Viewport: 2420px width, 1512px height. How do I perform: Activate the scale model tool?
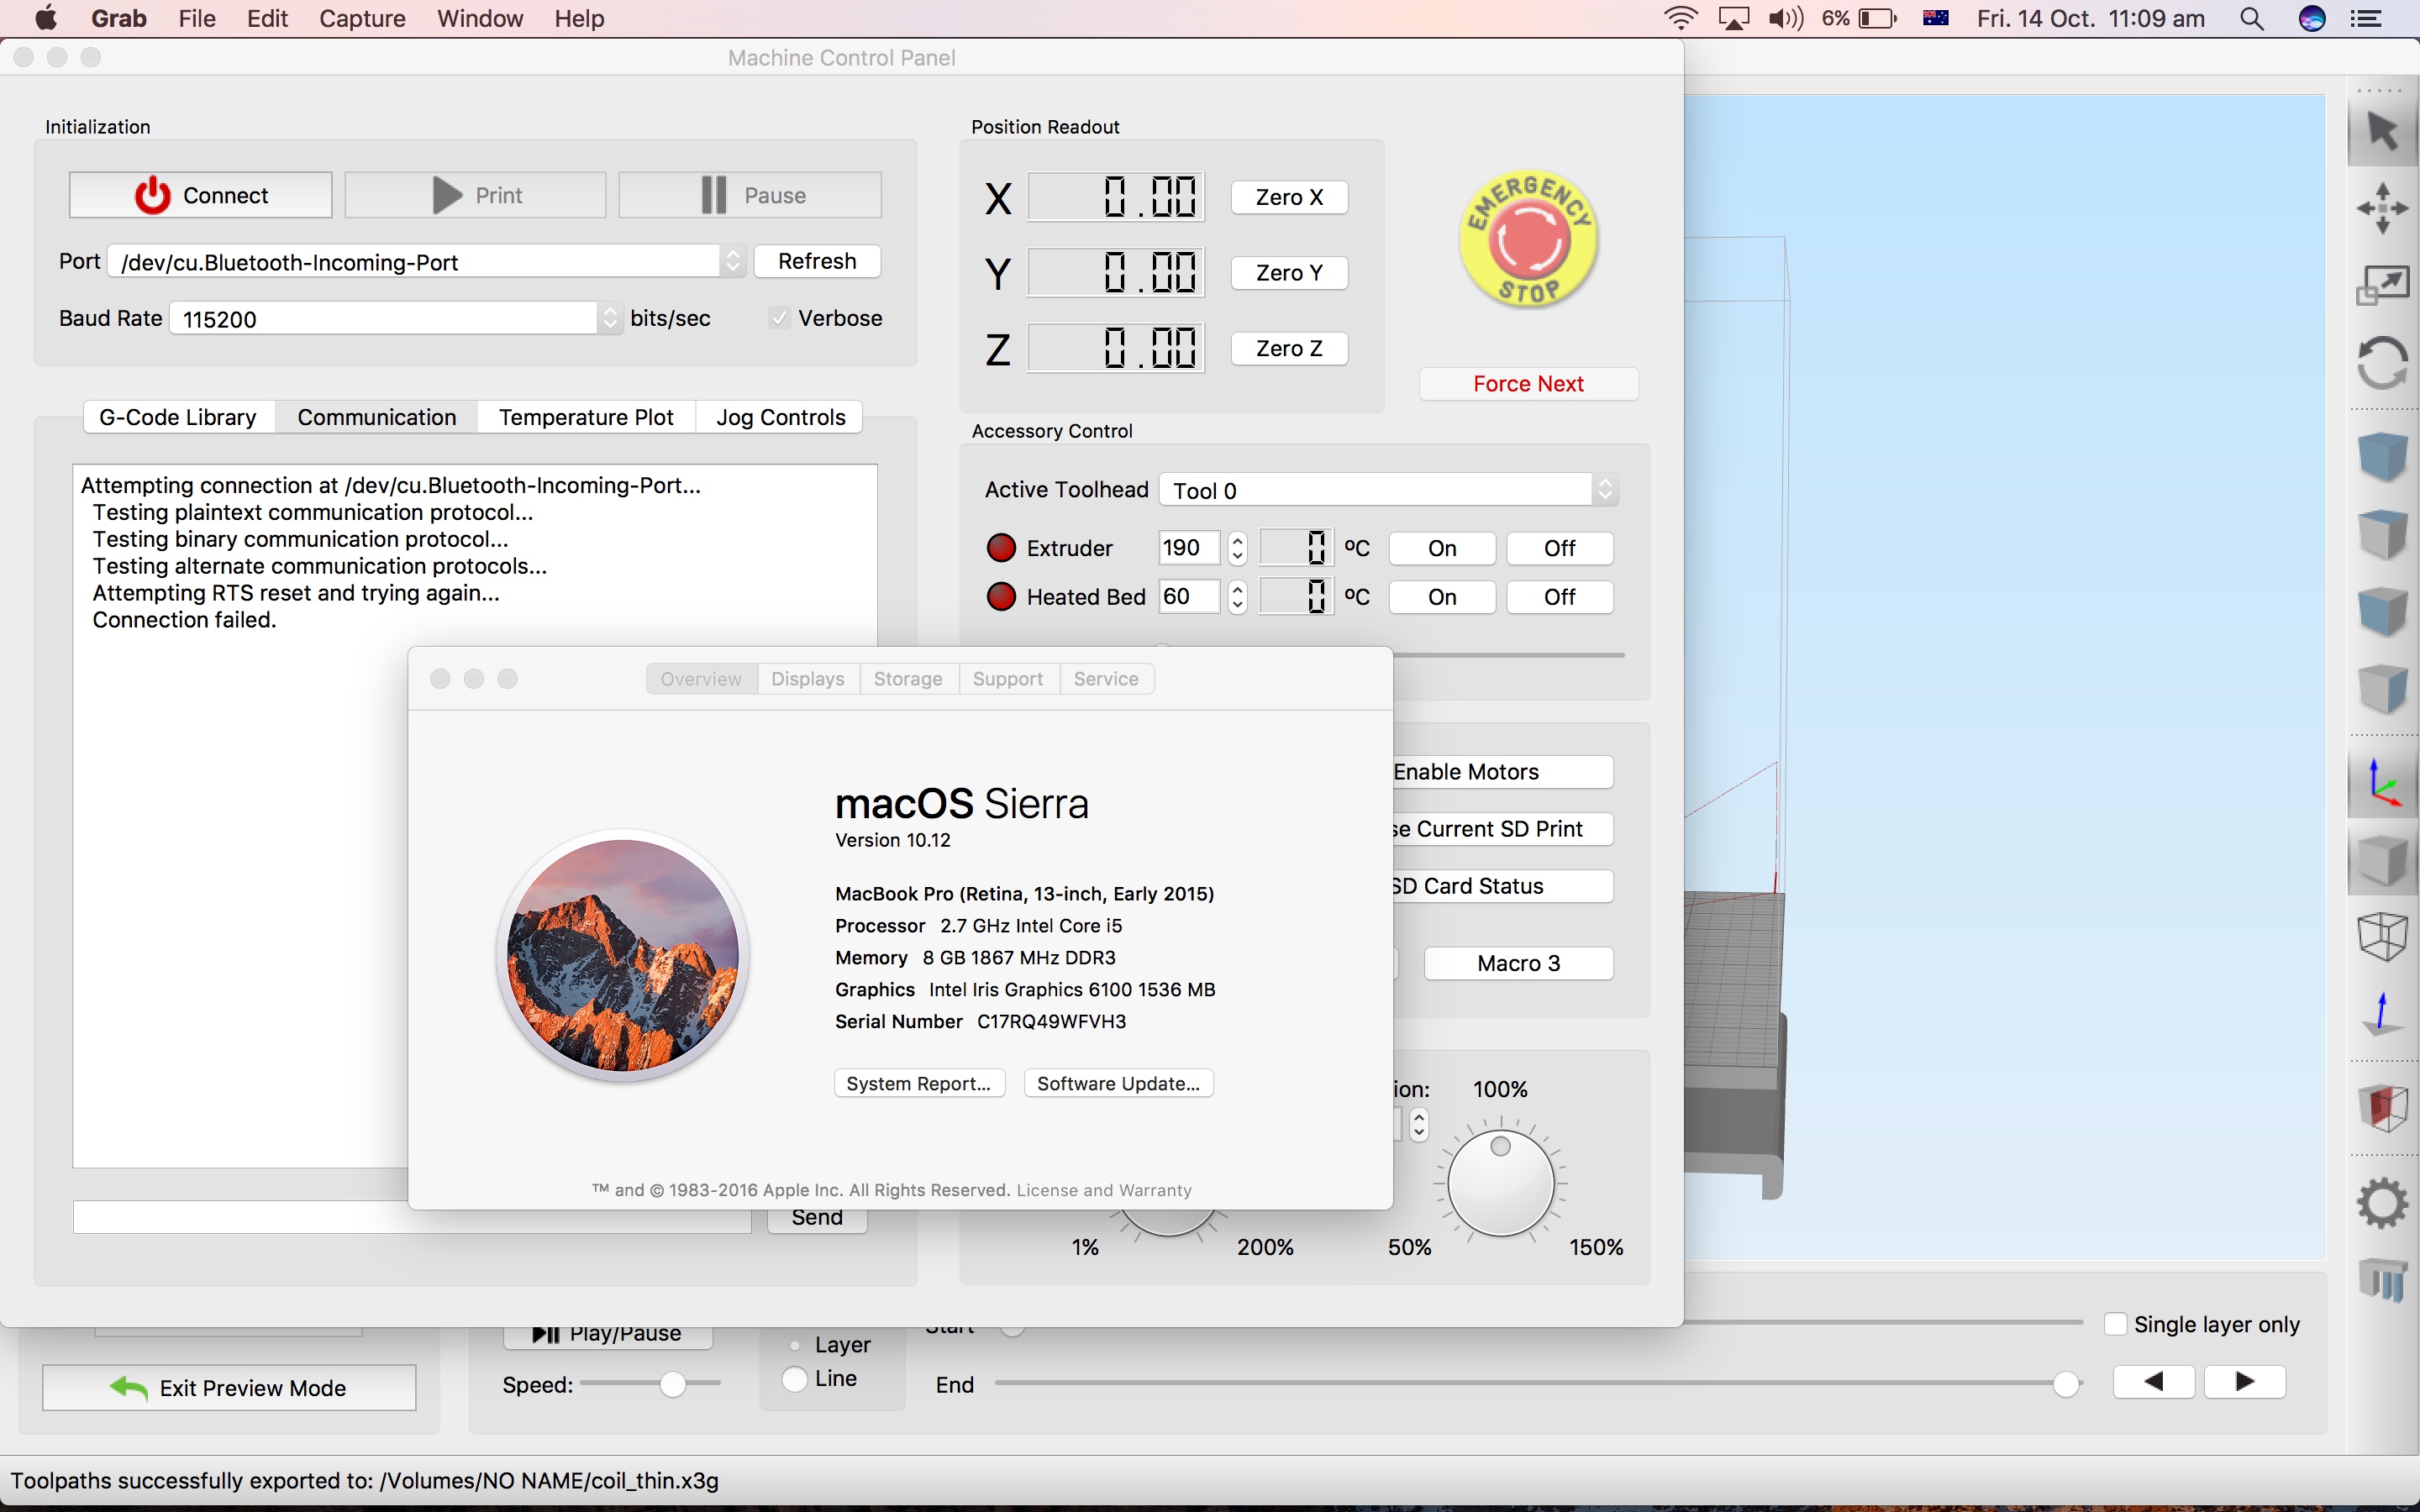coord(2383,285)
